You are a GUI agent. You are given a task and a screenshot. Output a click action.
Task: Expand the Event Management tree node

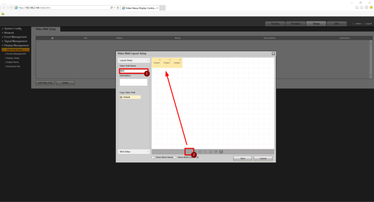pos(2,37)
